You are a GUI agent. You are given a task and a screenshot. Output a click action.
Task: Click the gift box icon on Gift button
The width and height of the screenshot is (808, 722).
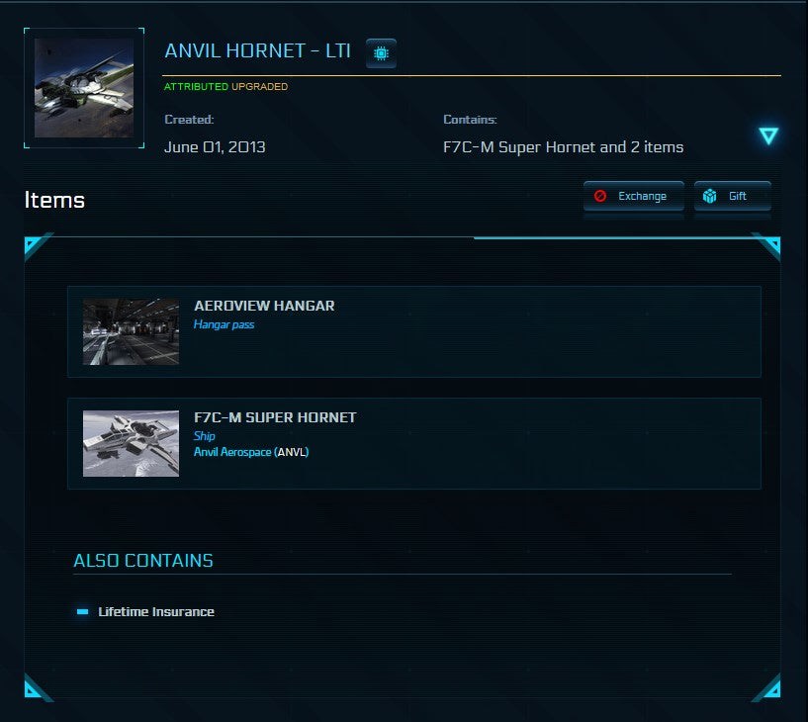pyautogui.click(x=709, y=195)
